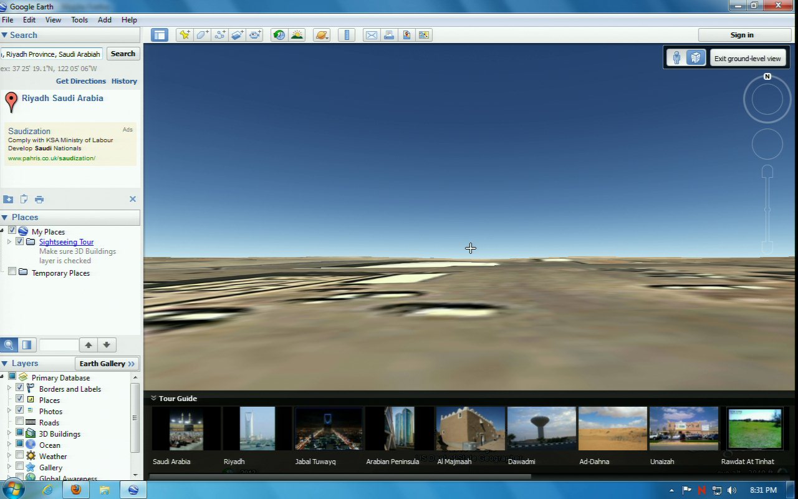Viewport: 798px width, 499px height.
Task: Select the ruler measurement tool
Action: tap(347, 35)
